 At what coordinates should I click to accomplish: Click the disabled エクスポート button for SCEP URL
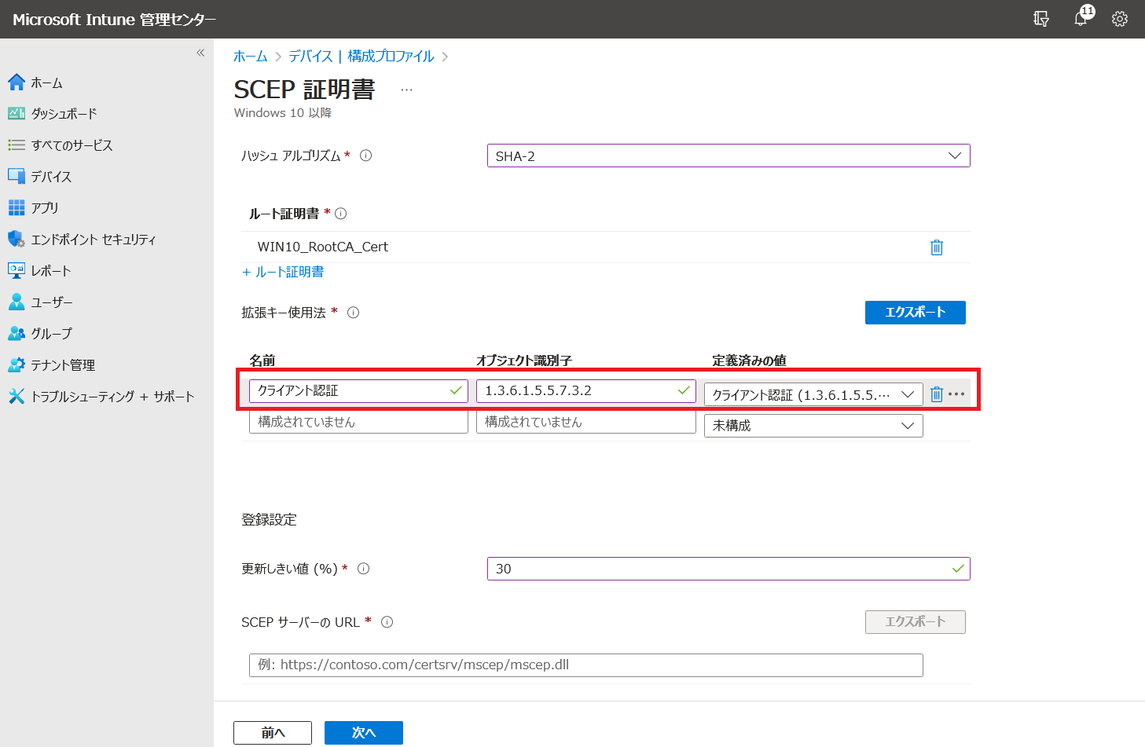pos(916,622)
